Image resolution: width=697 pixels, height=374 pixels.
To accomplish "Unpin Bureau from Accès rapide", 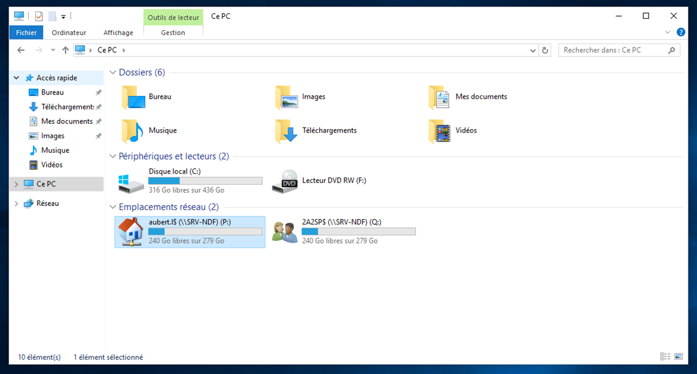I will click(98, 93).
